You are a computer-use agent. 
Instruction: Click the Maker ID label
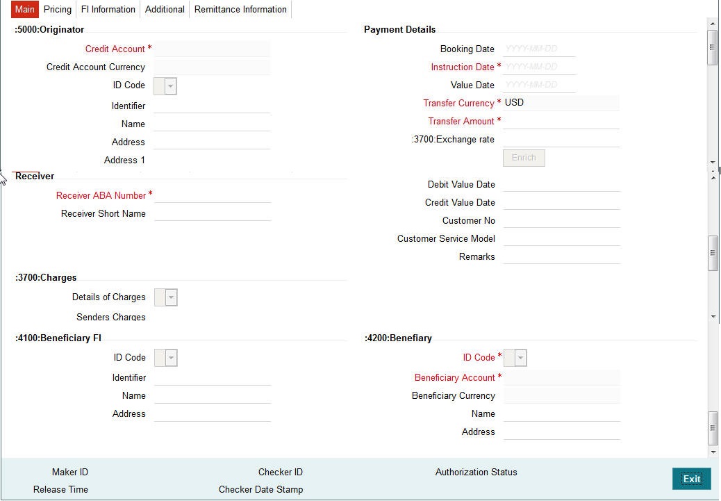pos(70,472)
